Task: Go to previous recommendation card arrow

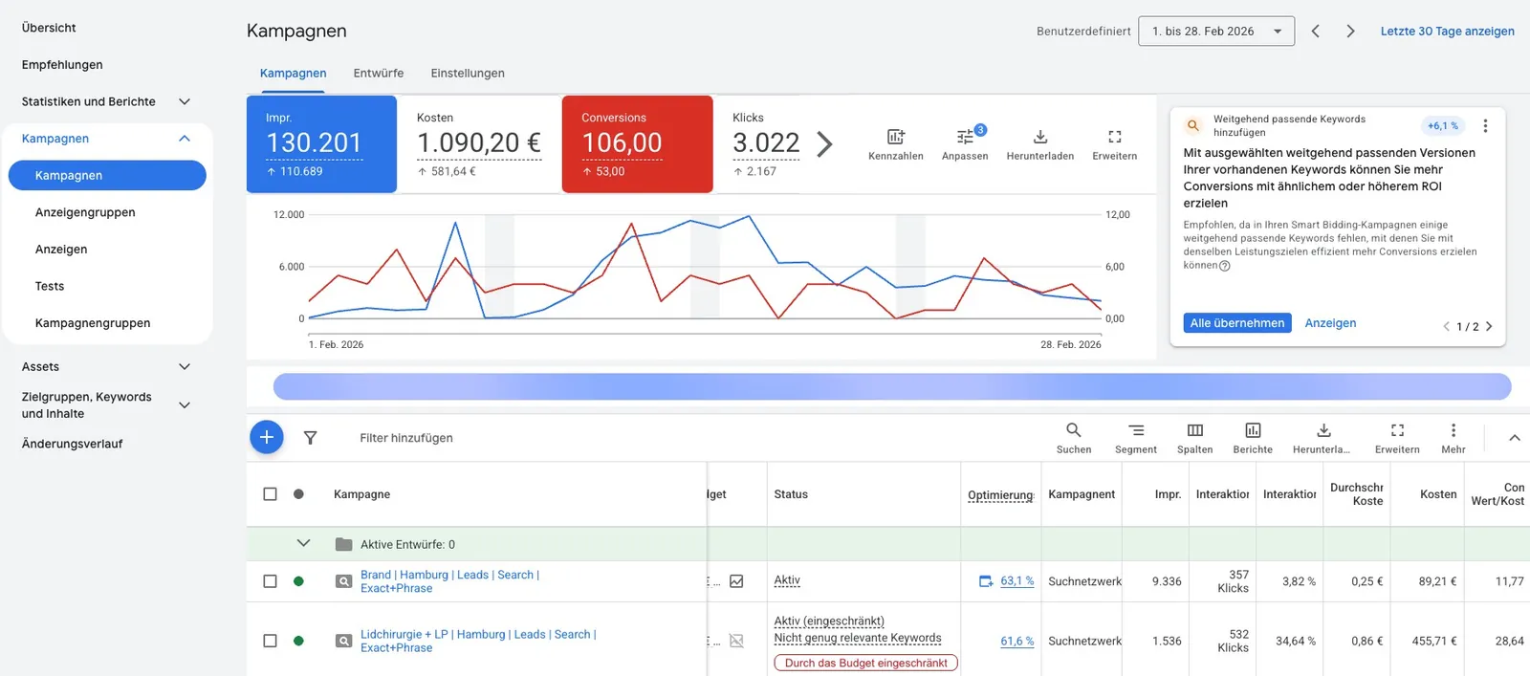Action: coord(1446,326)
